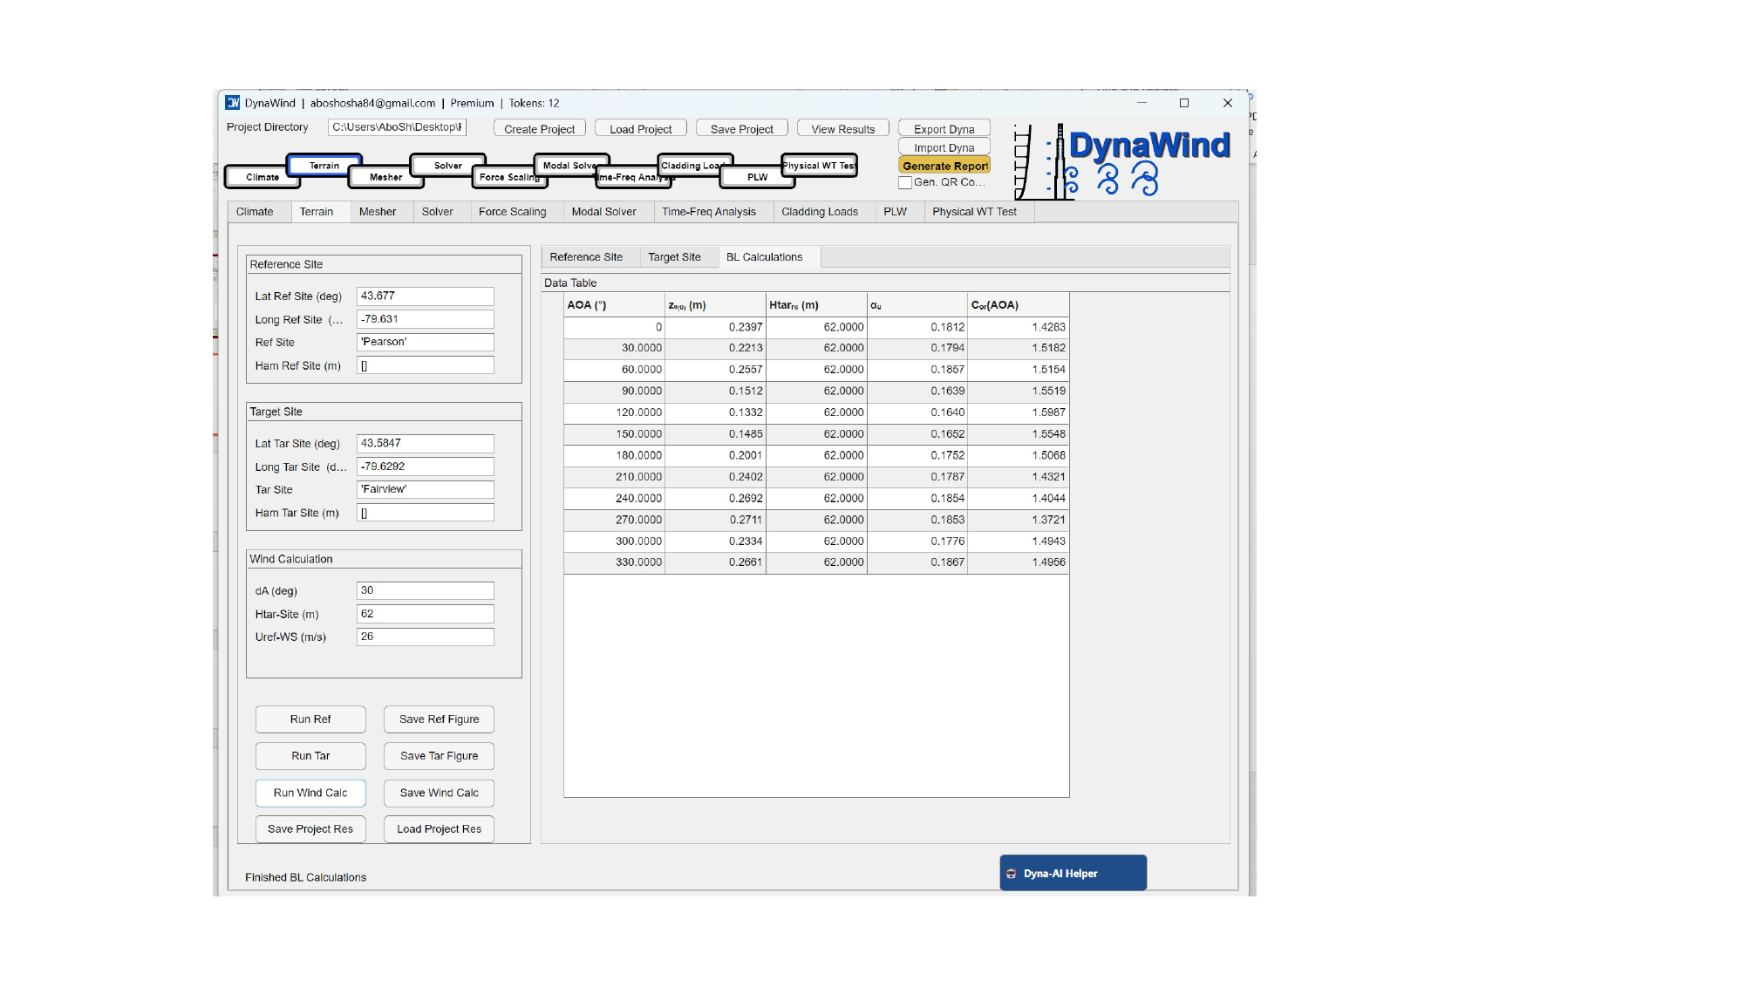Click Save Project button

(741, 129)
